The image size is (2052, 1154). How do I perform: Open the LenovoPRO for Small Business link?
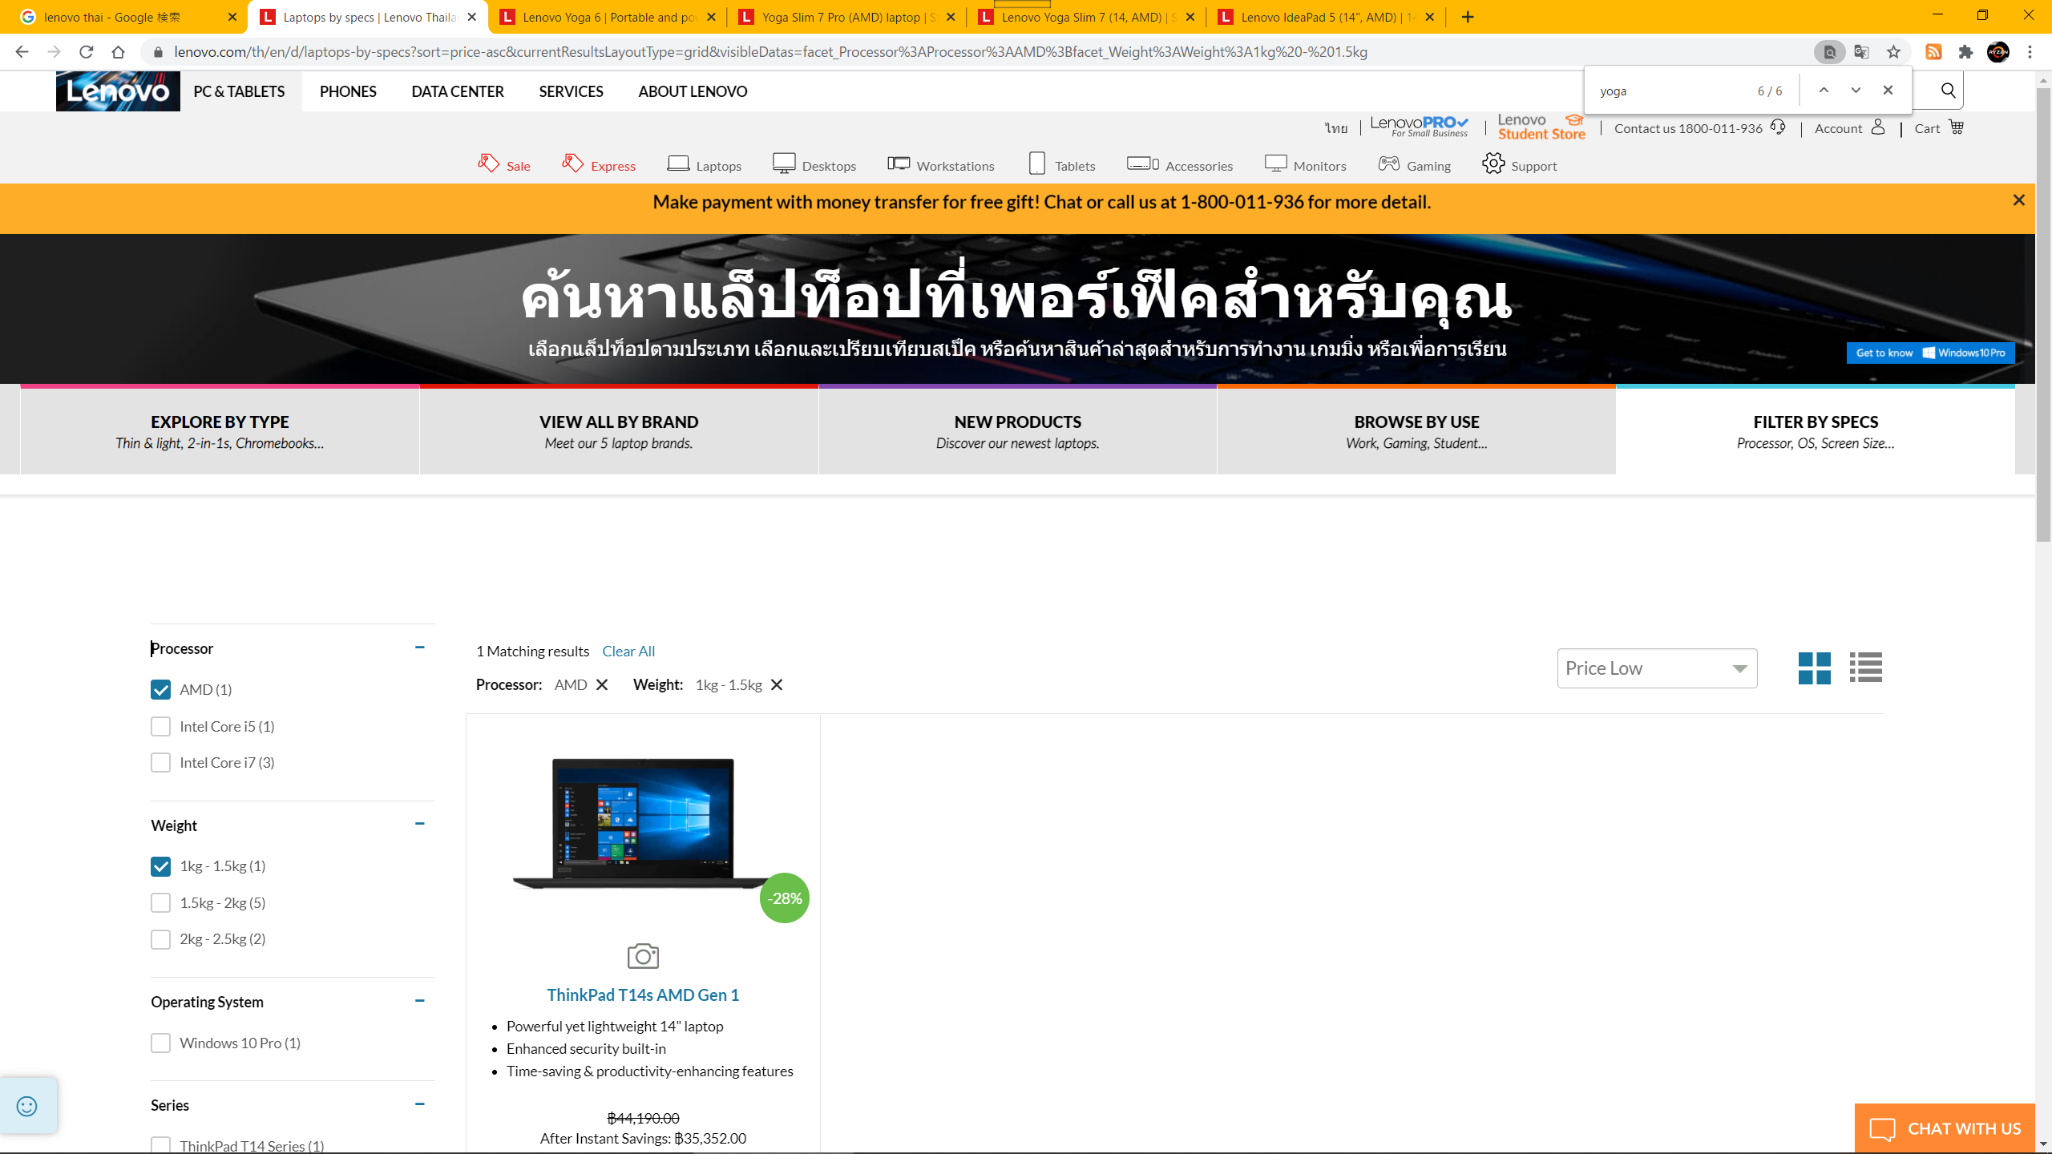click(1420, 127)
